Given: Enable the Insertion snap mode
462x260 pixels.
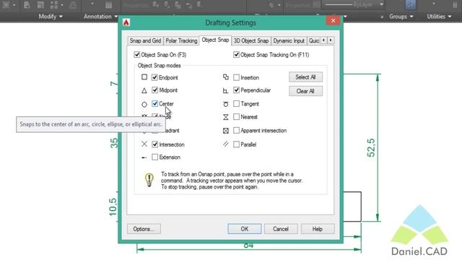Looking at the screenshot, I should (x=236, y=77).
